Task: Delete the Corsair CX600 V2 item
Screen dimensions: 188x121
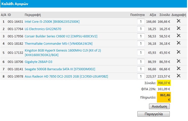Action: point(179,36)
